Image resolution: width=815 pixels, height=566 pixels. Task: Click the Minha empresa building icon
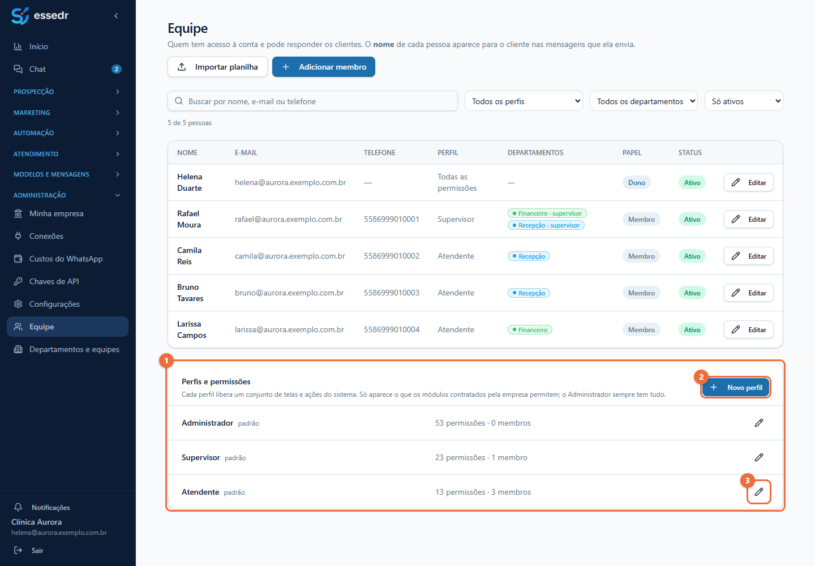[x=18, y=213]
